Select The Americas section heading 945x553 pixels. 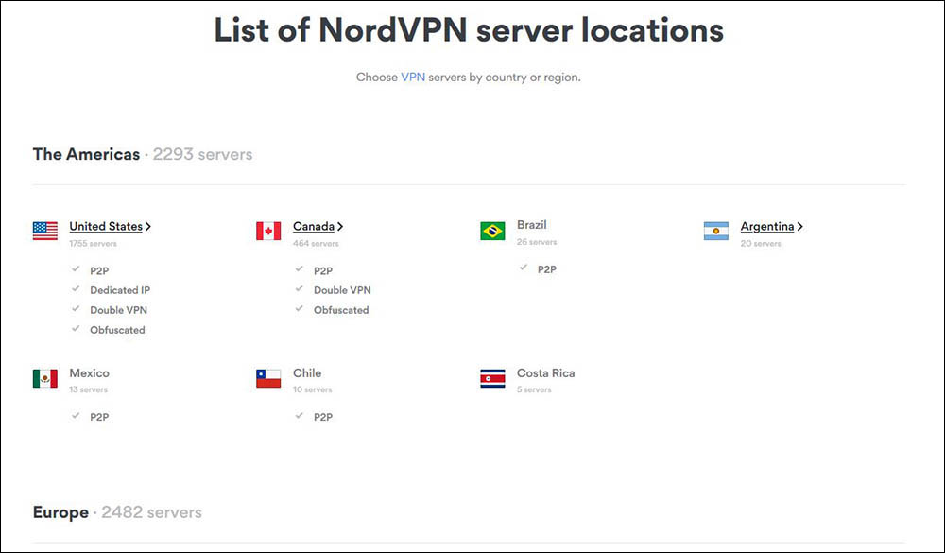[86, 154]
